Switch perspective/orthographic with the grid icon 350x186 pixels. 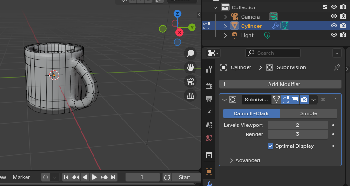(x=190, y=95)
